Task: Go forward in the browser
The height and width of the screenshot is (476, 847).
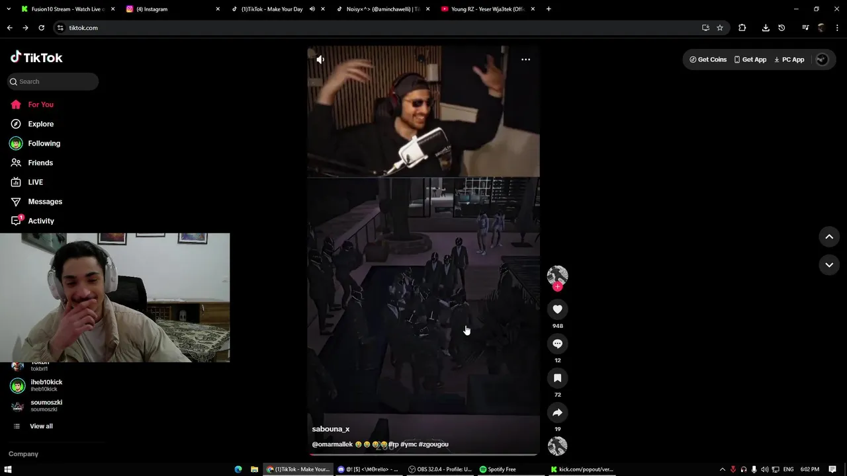Action: point(25,28)
